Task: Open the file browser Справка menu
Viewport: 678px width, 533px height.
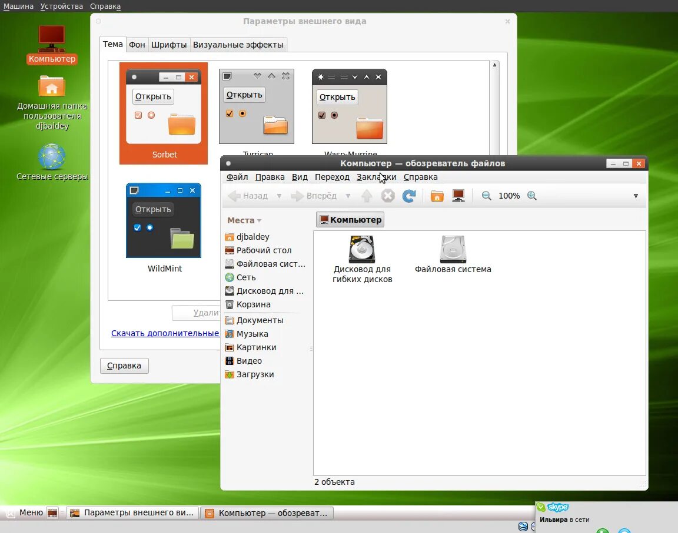Action: [420, 177]
